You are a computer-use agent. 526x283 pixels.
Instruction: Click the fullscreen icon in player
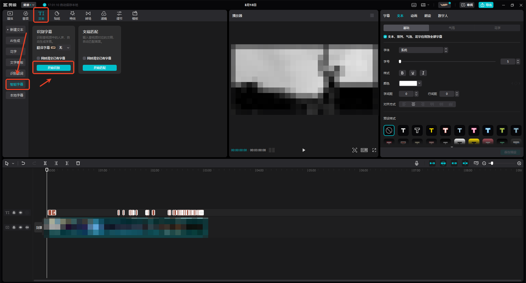374,150
